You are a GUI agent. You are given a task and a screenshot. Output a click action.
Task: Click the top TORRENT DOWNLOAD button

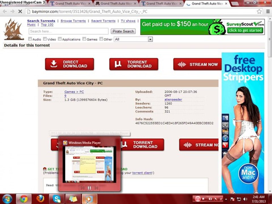point(134,64)
